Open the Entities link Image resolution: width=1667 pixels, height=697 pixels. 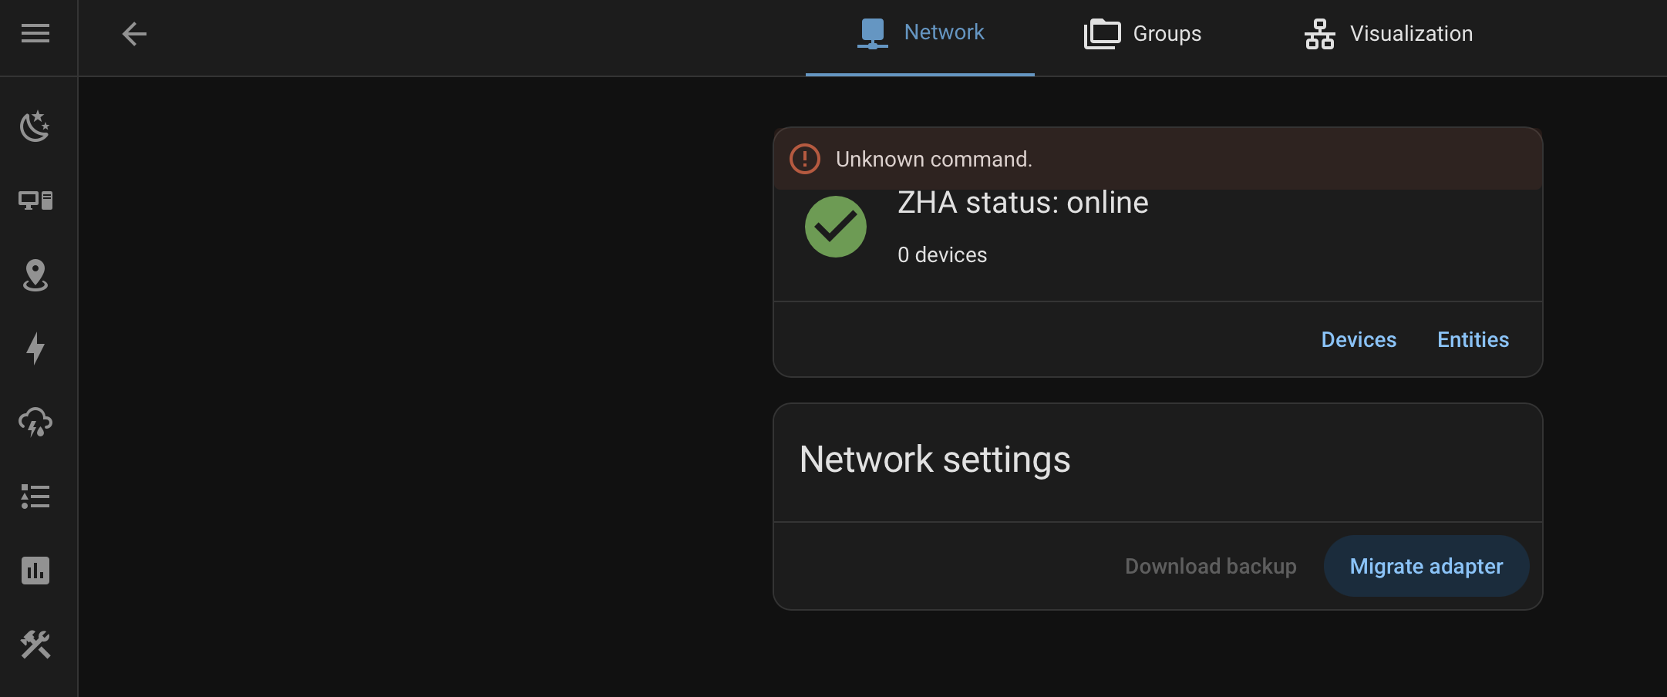(1473, 340)
